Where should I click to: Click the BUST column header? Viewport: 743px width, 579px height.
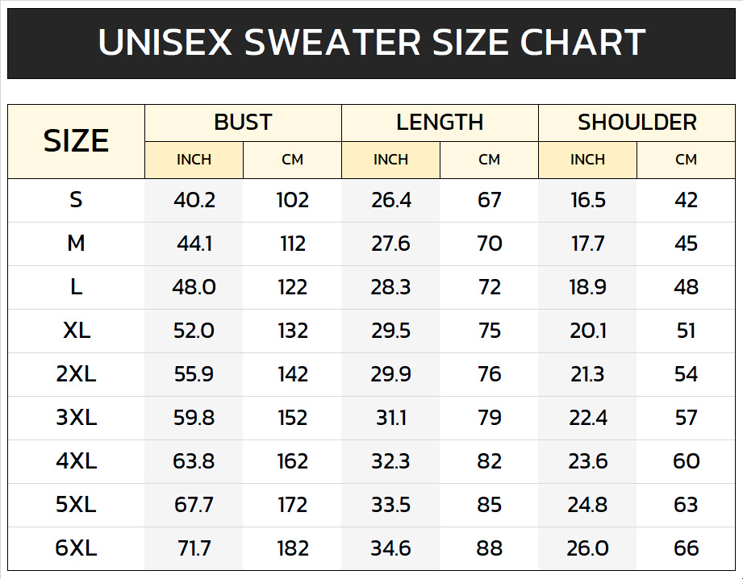click(243, 123)
